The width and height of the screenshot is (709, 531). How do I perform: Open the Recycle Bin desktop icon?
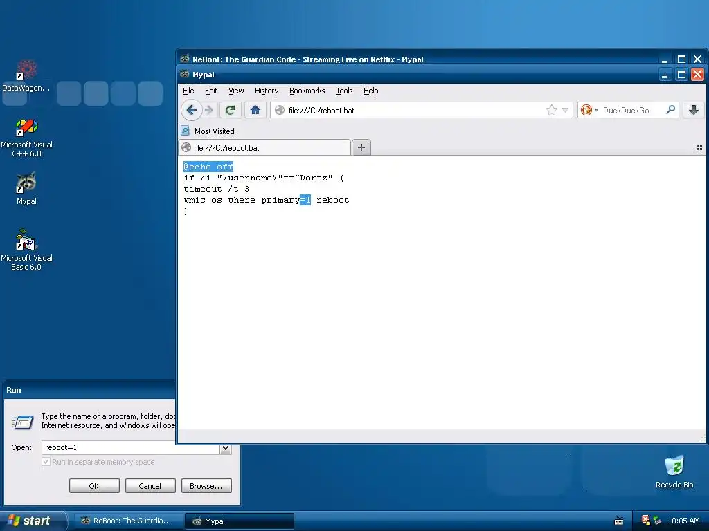(x=674, y=472)
